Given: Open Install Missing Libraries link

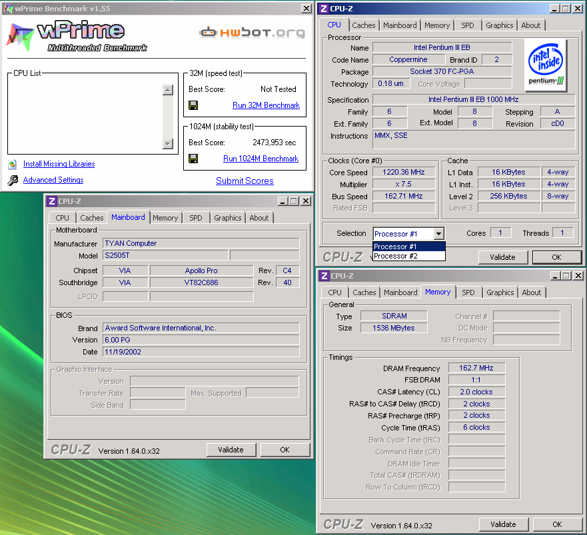Looking at the screenshot, I should pyautogui.click(x=59, y=164).
